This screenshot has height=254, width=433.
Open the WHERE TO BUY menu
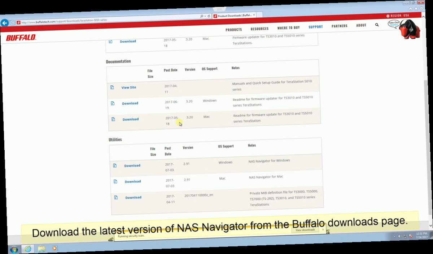288,28
